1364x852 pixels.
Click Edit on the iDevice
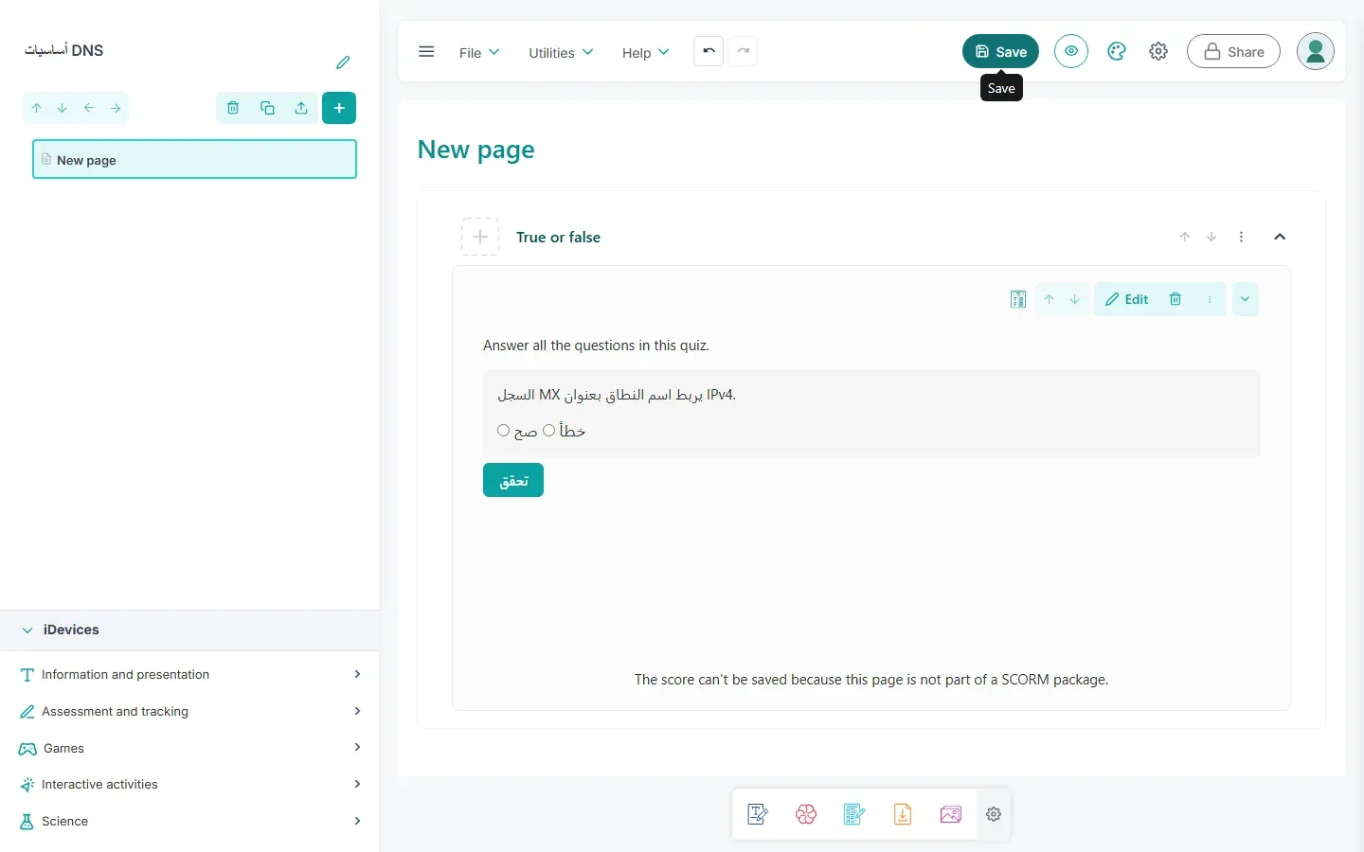pyautogui.click(x=1127, y=299)
